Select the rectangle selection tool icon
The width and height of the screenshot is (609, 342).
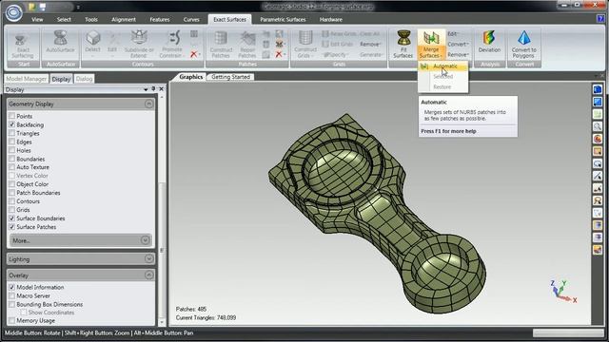[598, 151]
